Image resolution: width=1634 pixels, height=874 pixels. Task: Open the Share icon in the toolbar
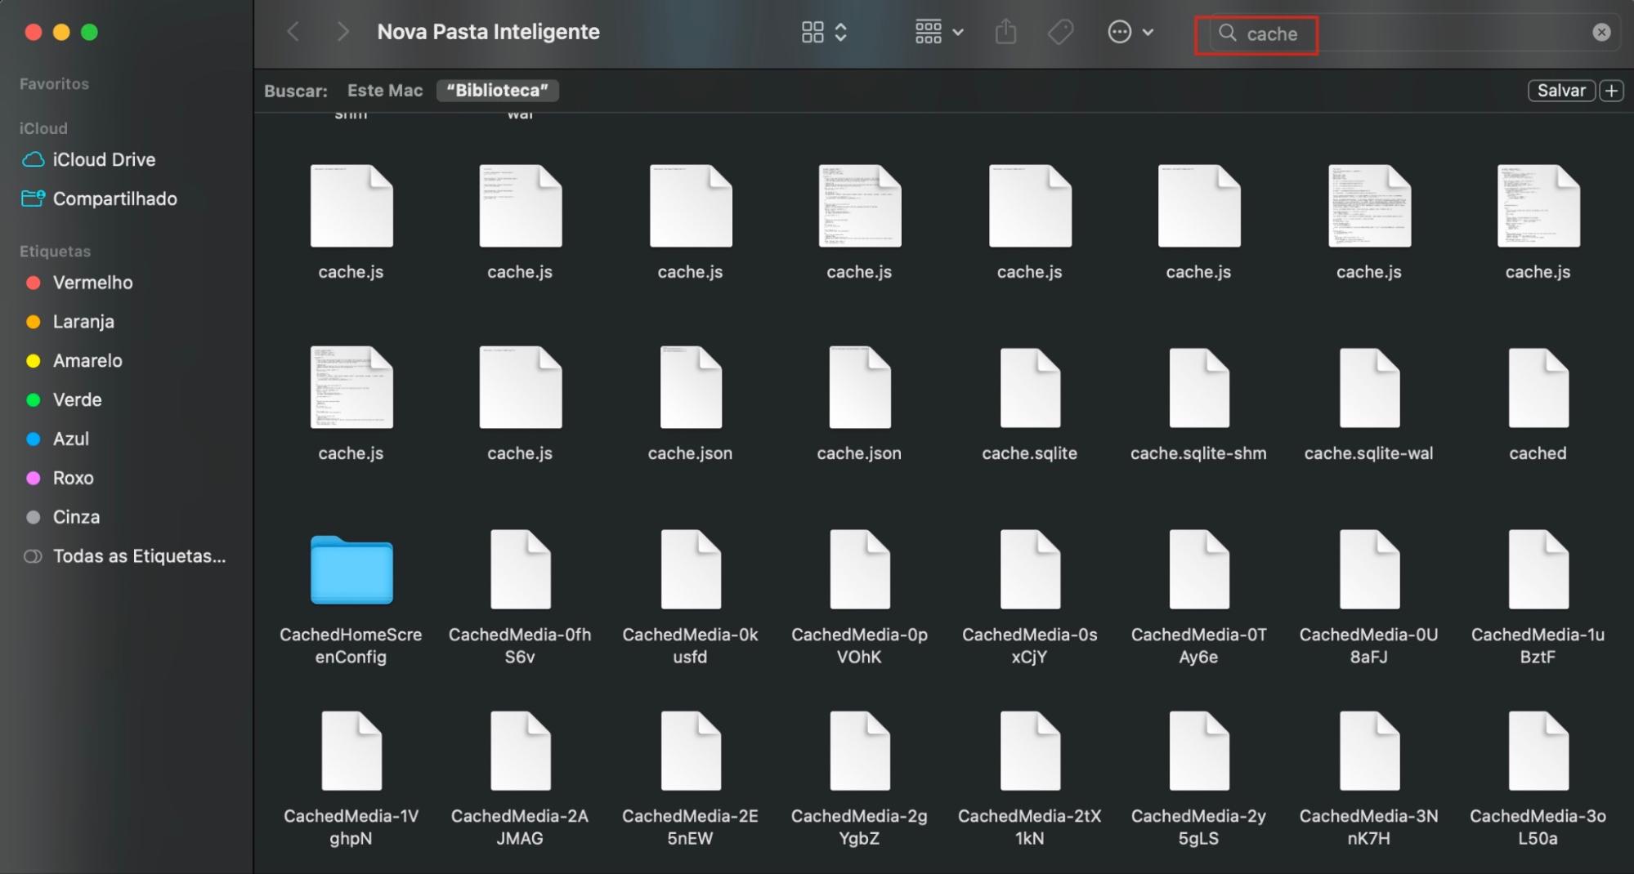[x=1006, y=31]
